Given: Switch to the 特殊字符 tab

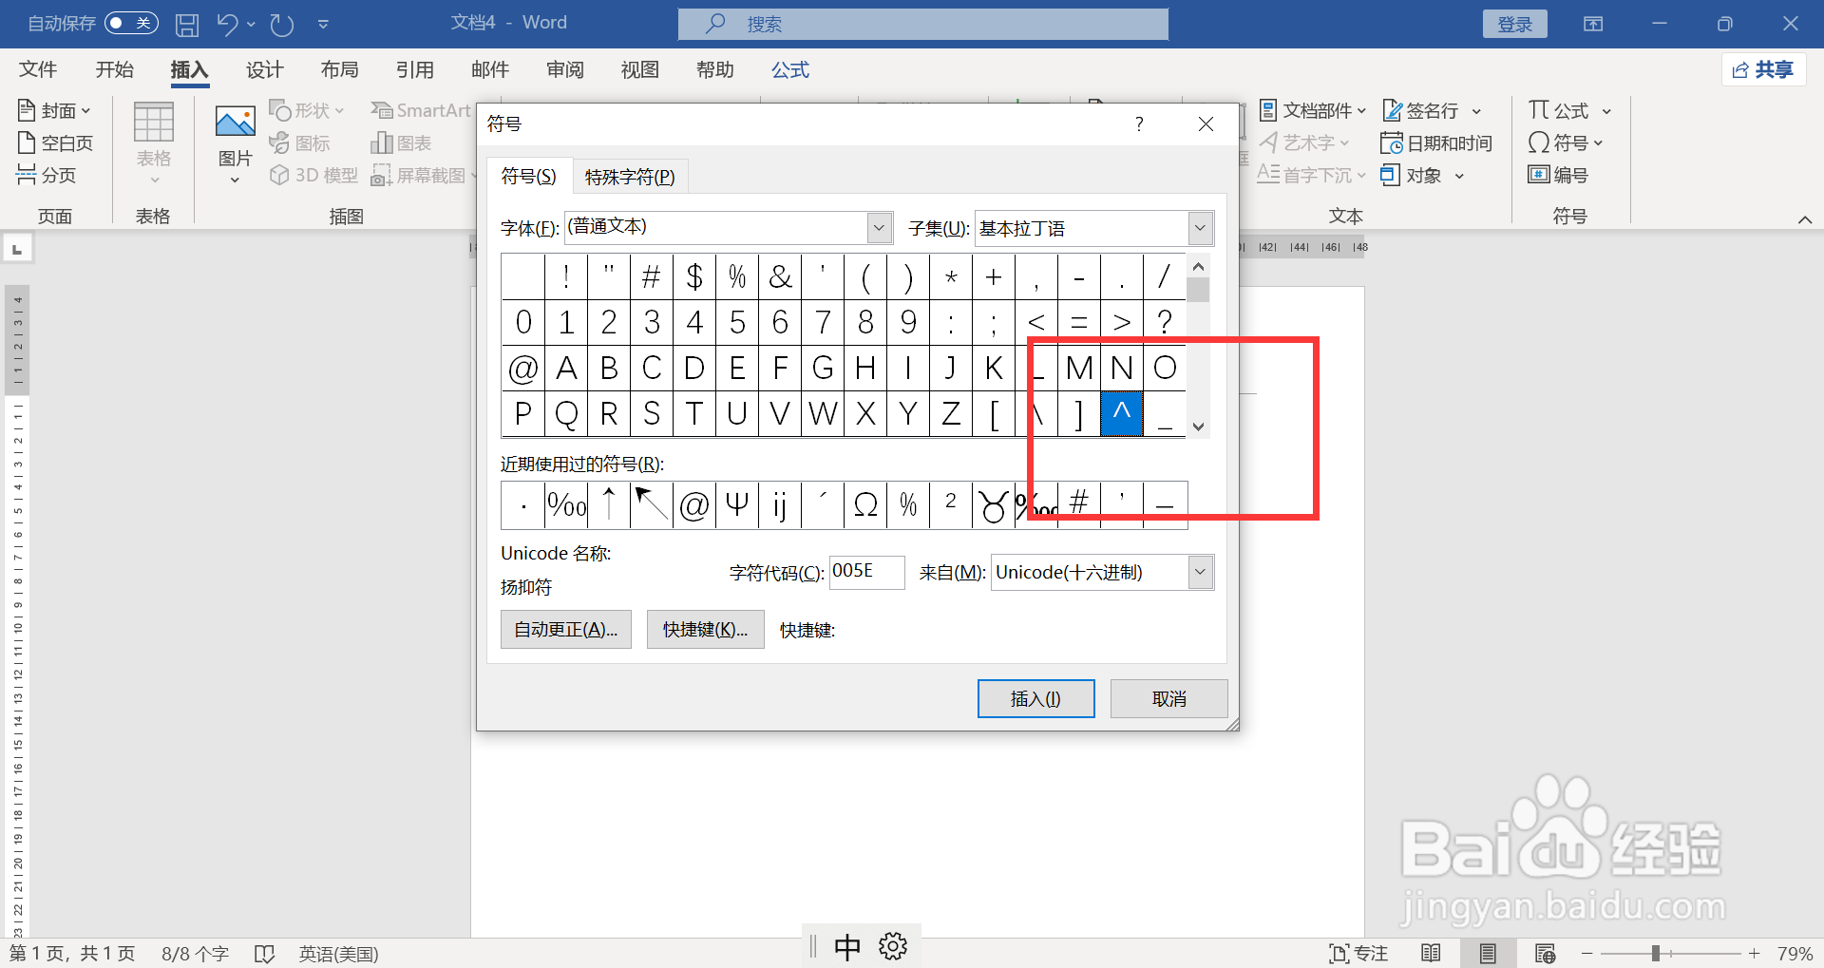Looking at the screenshot, I should coord(629,176).
